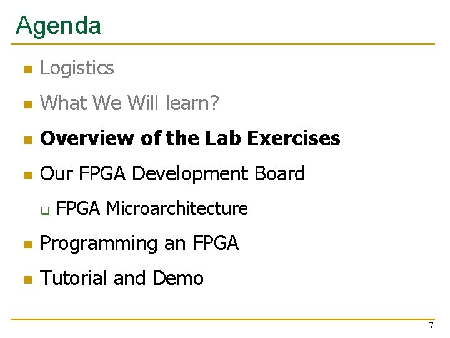Click bullet before Overview of the Lab Exercises

tap(26, 140)
